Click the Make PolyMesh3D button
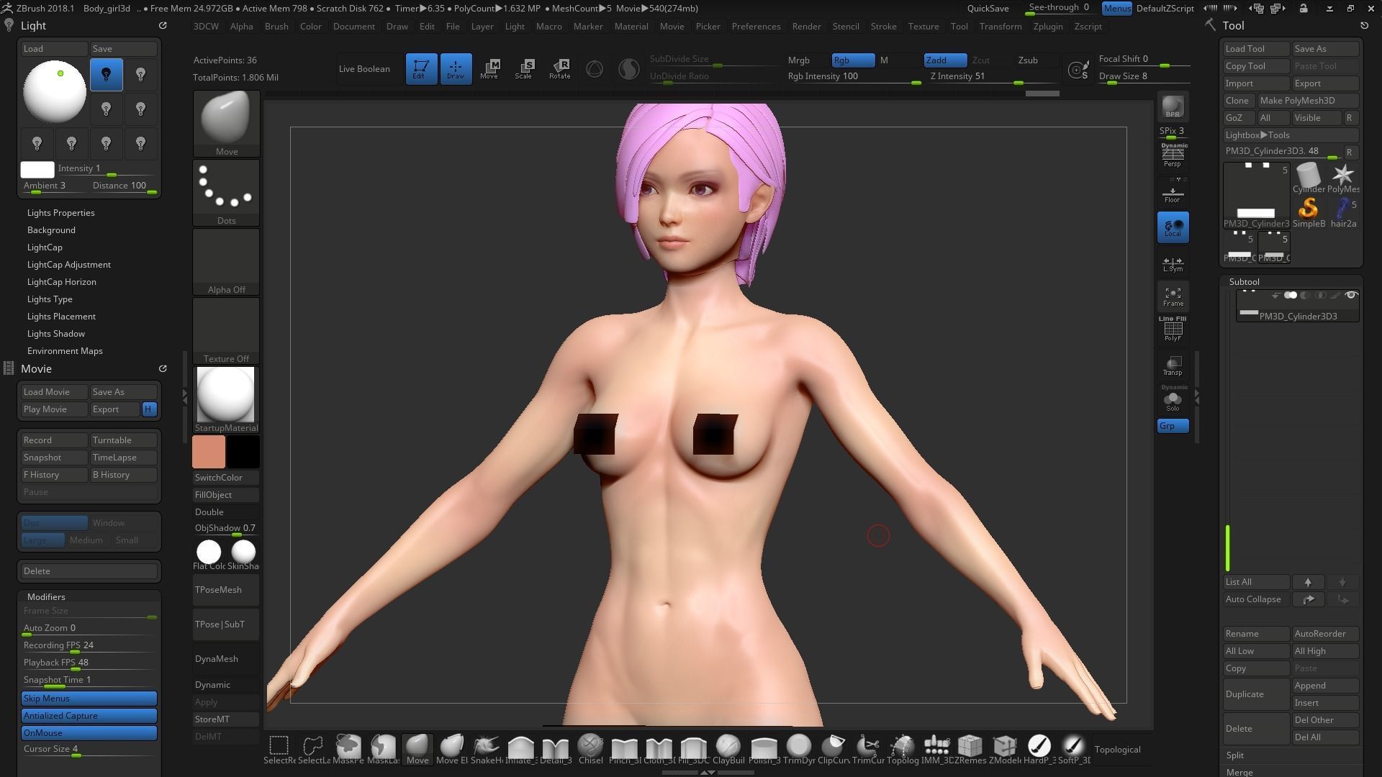Viewport: 1382px width, 777px height. (1306, 101)
